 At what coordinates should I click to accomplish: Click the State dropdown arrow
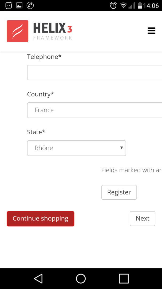point(121,148)
